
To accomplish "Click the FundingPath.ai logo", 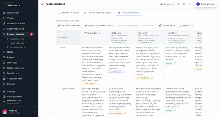I will pos(53,4).
